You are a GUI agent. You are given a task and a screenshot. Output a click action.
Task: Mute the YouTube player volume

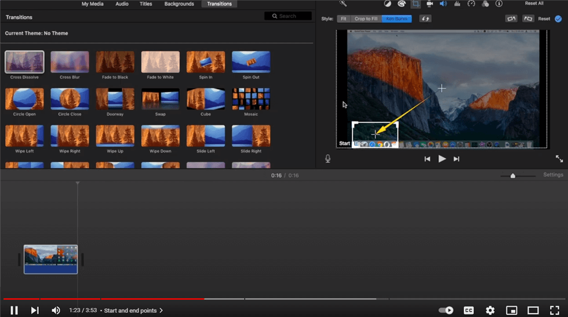tap(56, 311)
